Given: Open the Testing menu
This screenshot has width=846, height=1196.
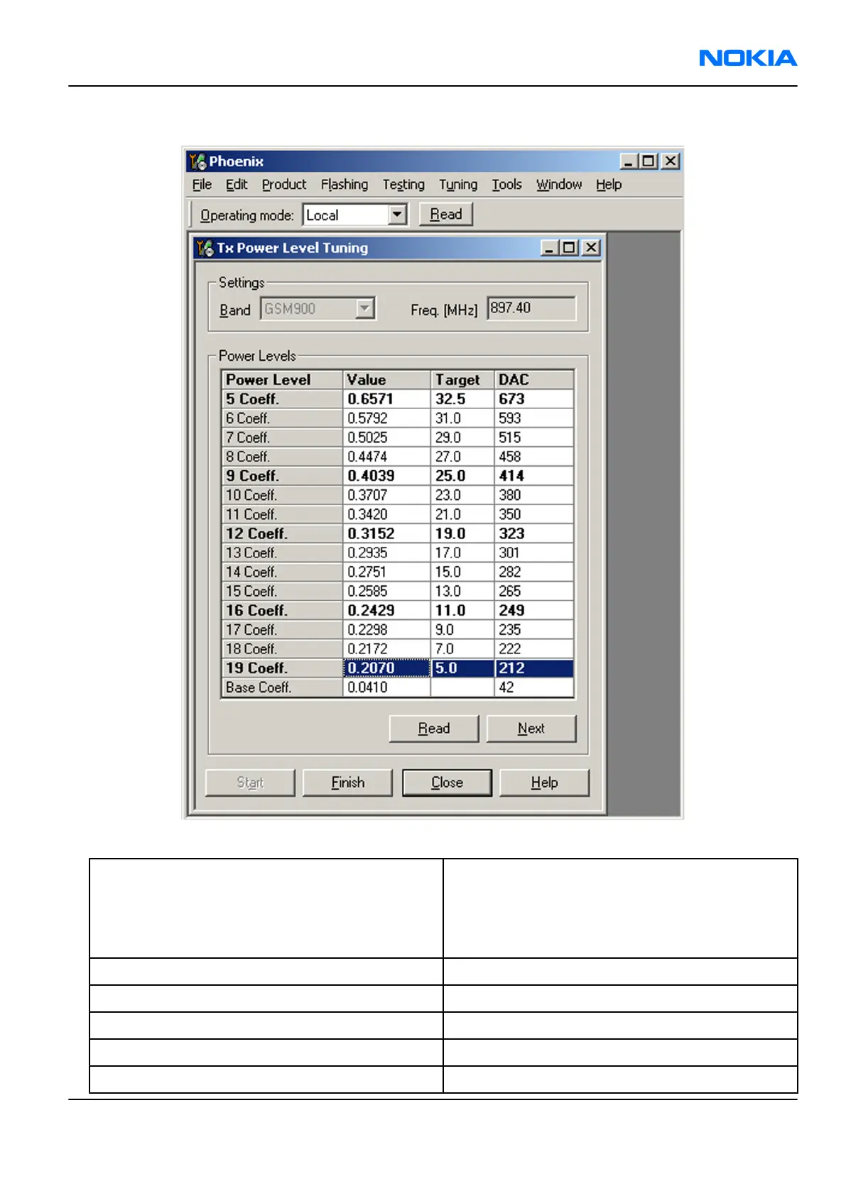Looking at the screenshot, I should coord(403,185).
